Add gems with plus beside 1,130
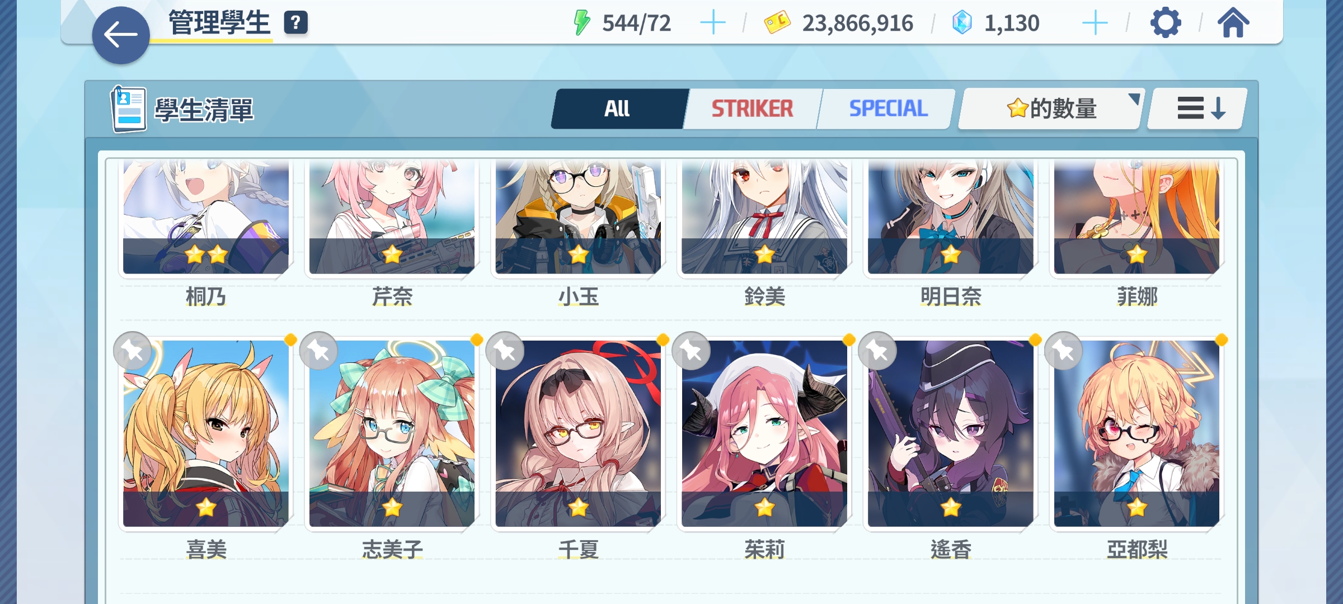 pos(1095,23)
